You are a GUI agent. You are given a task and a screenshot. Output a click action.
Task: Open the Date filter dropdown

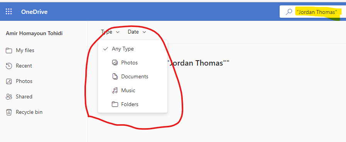[x=137, y=32]
